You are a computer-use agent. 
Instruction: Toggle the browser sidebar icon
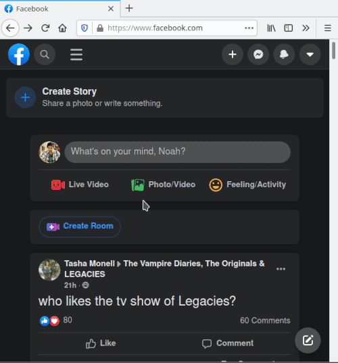(x=289, y=28)
